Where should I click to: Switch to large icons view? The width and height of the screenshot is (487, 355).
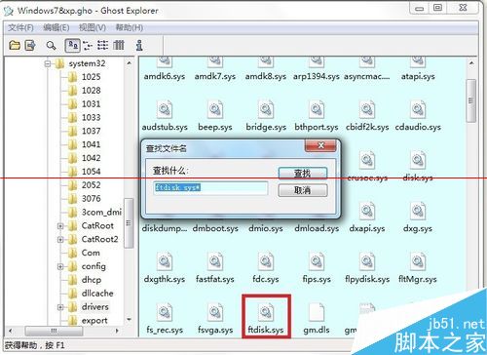pos(72,46)
